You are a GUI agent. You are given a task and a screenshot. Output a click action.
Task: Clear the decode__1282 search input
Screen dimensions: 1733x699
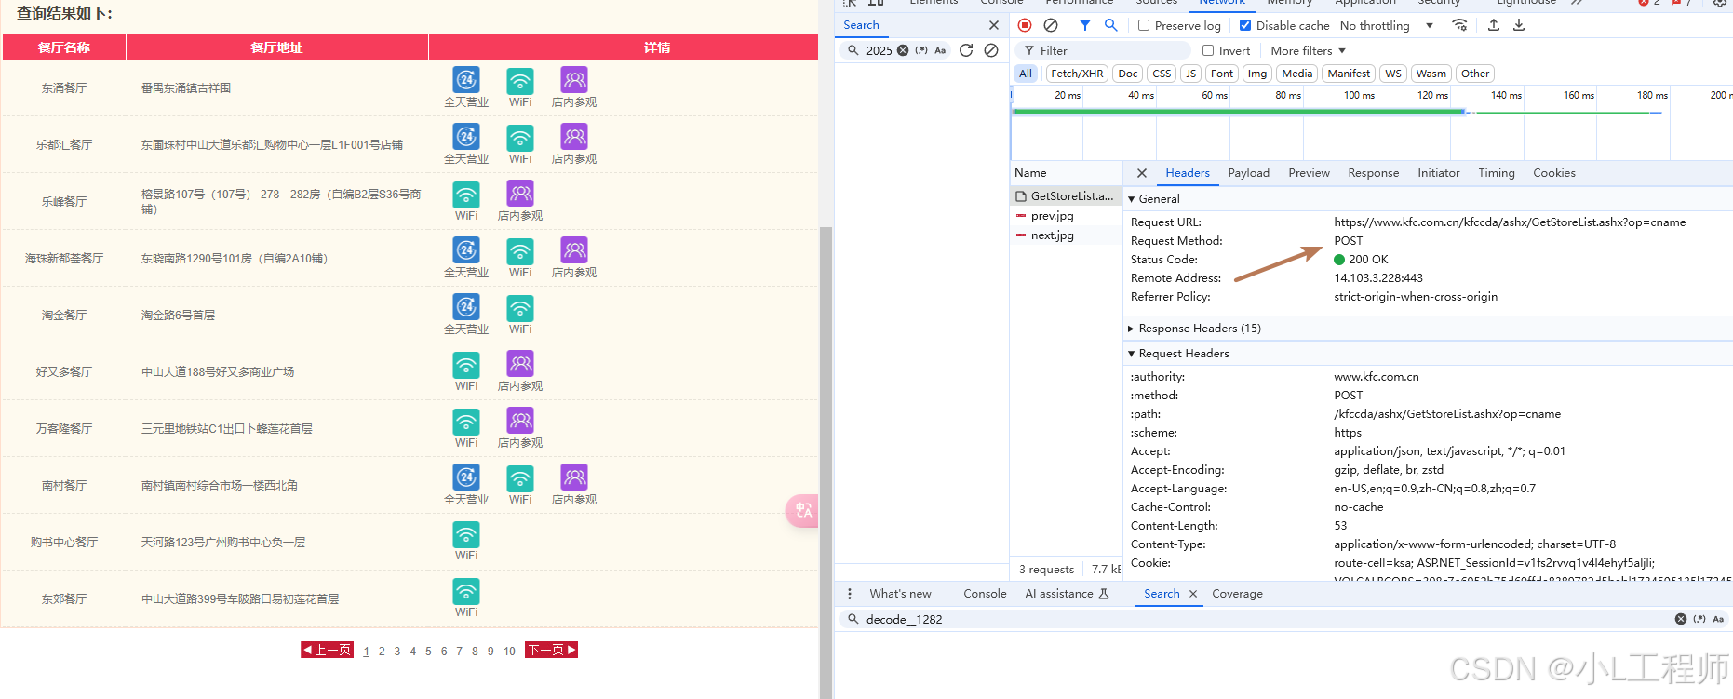click(1681, 619)
